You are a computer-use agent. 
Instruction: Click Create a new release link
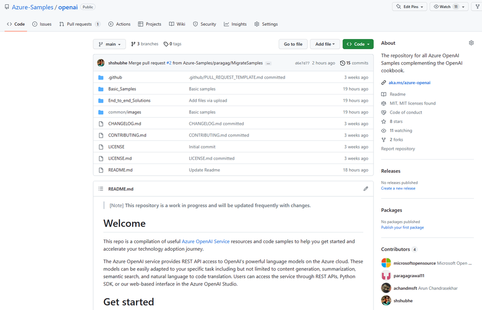[x=398, y=189]
